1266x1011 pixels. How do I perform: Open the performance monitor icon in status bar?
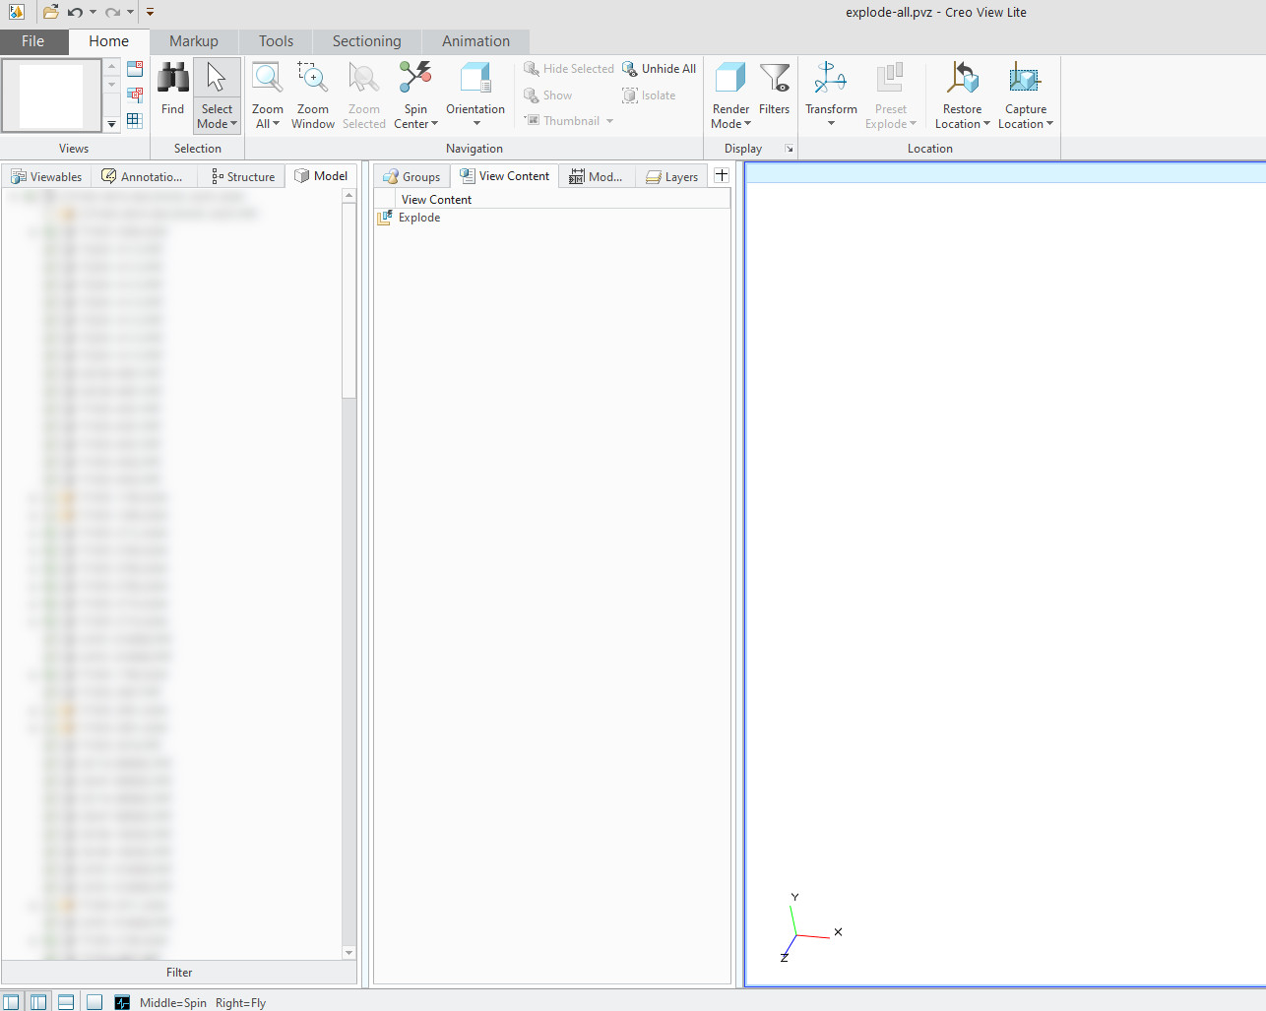pos(121,1001)
